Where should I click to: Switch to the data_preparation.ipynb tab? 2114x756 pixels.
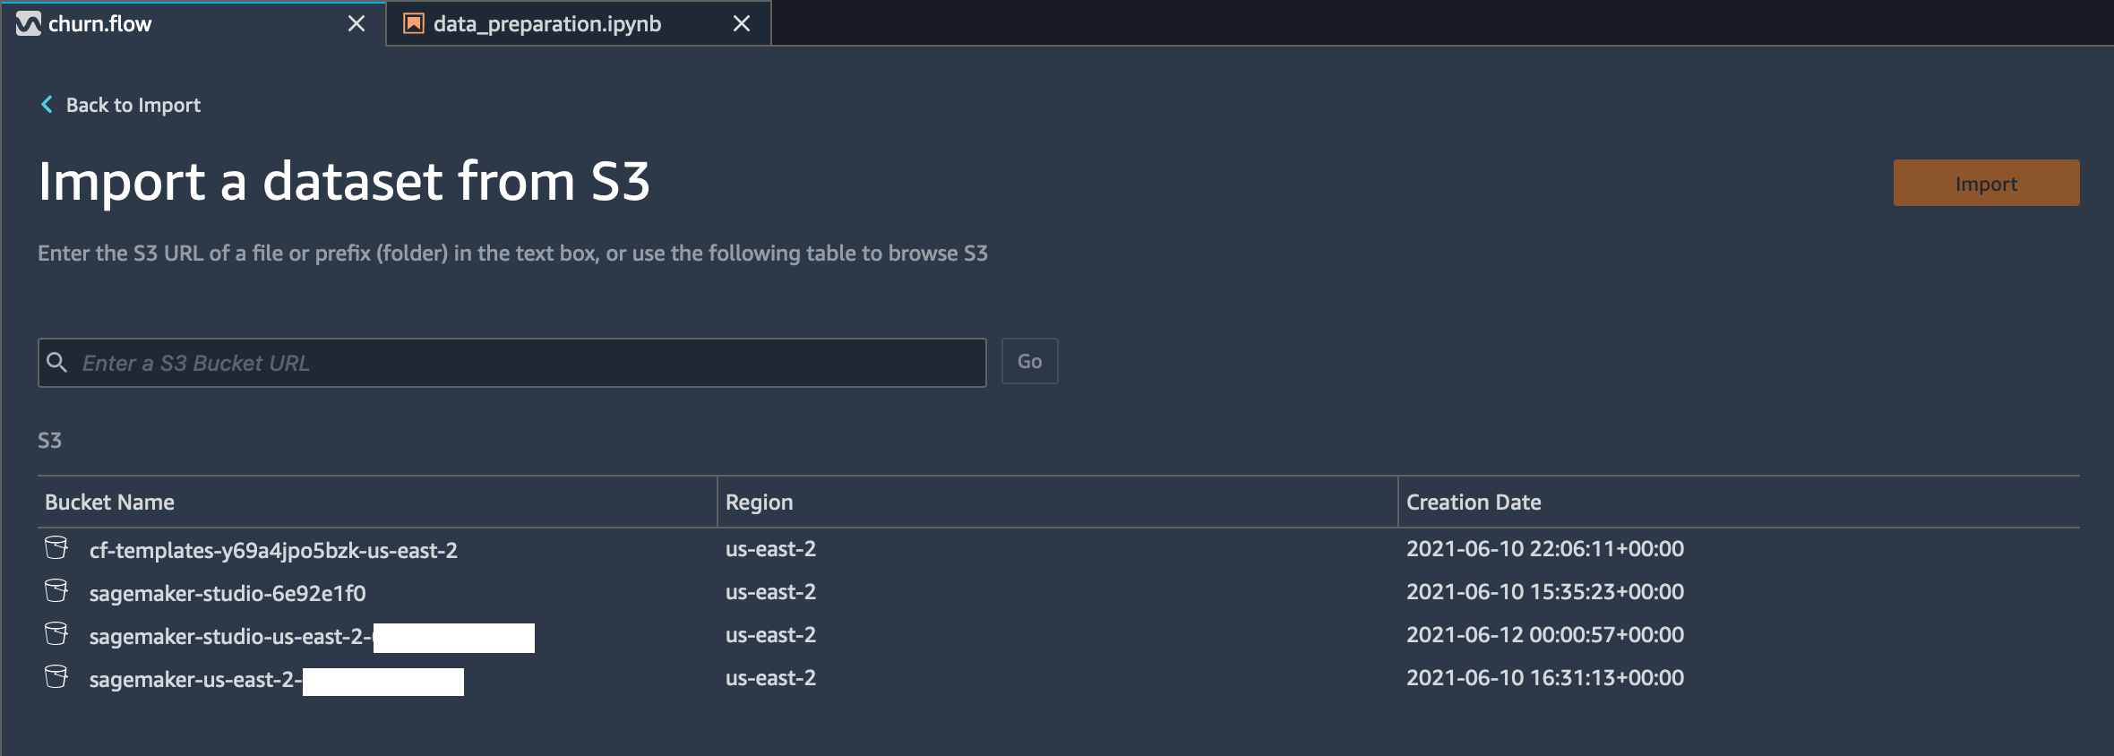pos(547,23)
